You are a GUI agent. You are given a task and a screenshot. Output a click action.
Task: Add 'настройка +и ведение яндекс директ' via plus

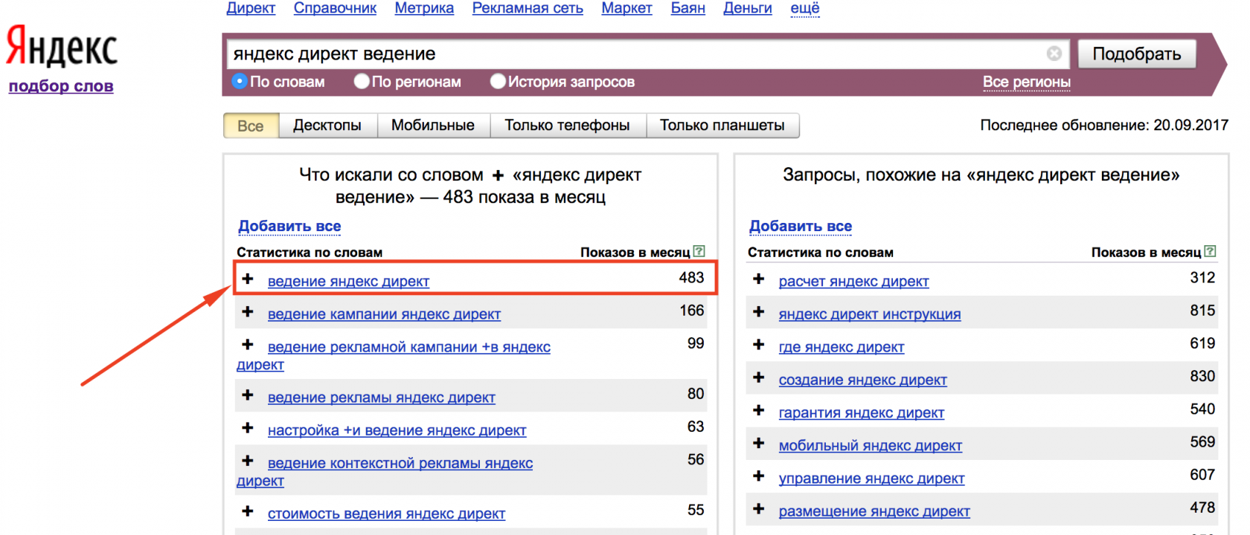tap(248, 427)
